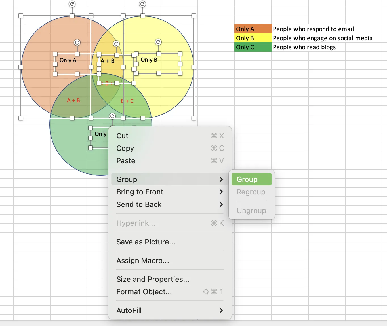
Task: Expand AutoFill submenu chevron
Action: [x=221, y=310]
